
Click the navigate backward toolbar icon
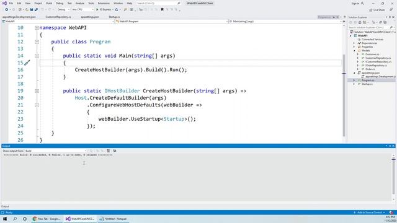7,10
